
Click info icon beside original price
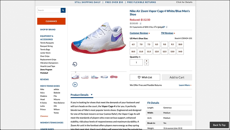(140, 24)
